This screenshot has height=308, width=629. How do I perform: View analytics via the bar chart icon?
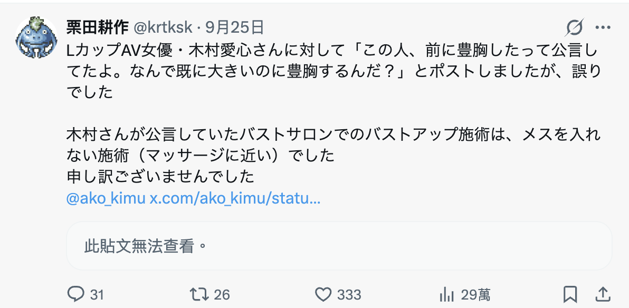(x=447, y=295)
